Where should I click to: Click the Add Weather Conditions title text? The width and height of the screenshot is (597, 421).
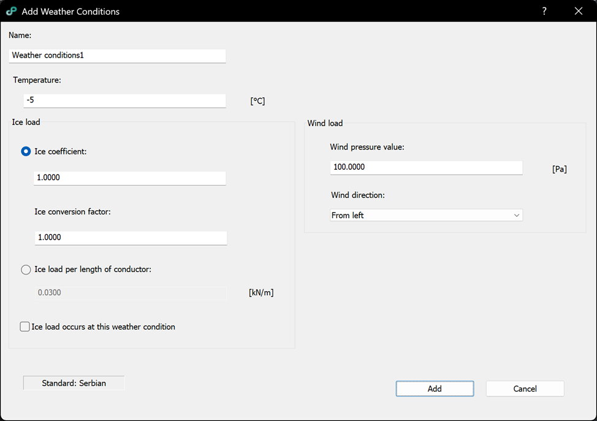click(70, 11)
